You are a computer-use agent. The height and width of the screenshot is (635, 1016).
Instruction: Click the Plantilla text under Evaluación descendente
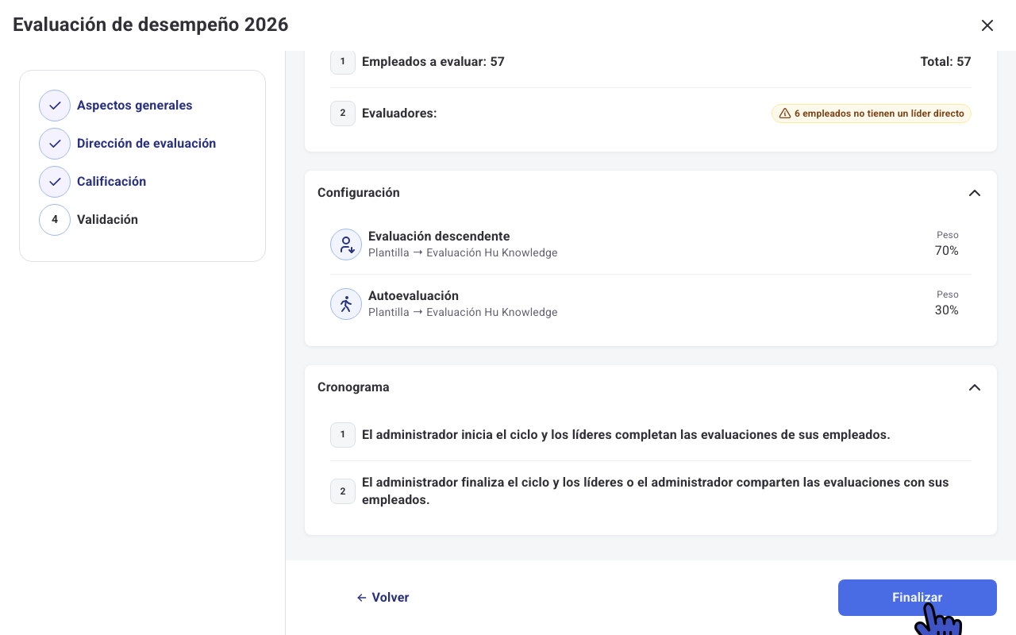coord(463,253)
